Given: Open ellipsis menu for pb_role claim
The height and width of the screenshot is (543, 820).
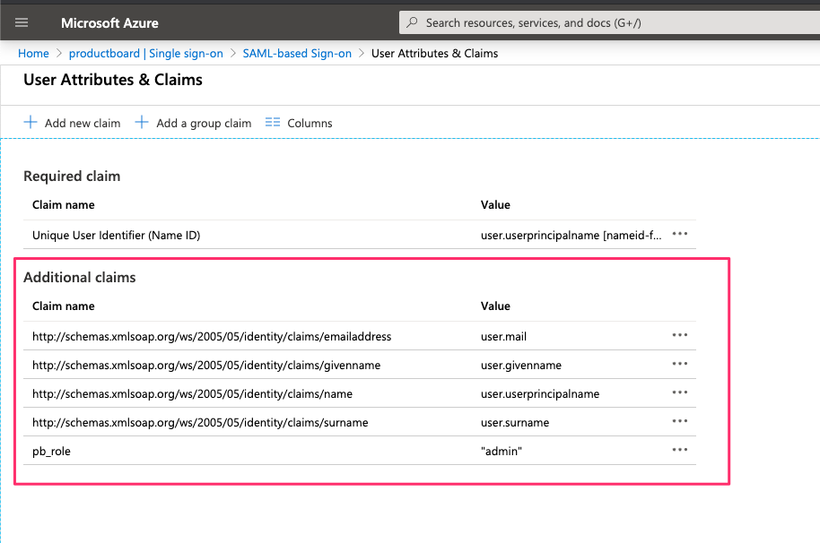Looking at the screenshot, I should point(679,450).
